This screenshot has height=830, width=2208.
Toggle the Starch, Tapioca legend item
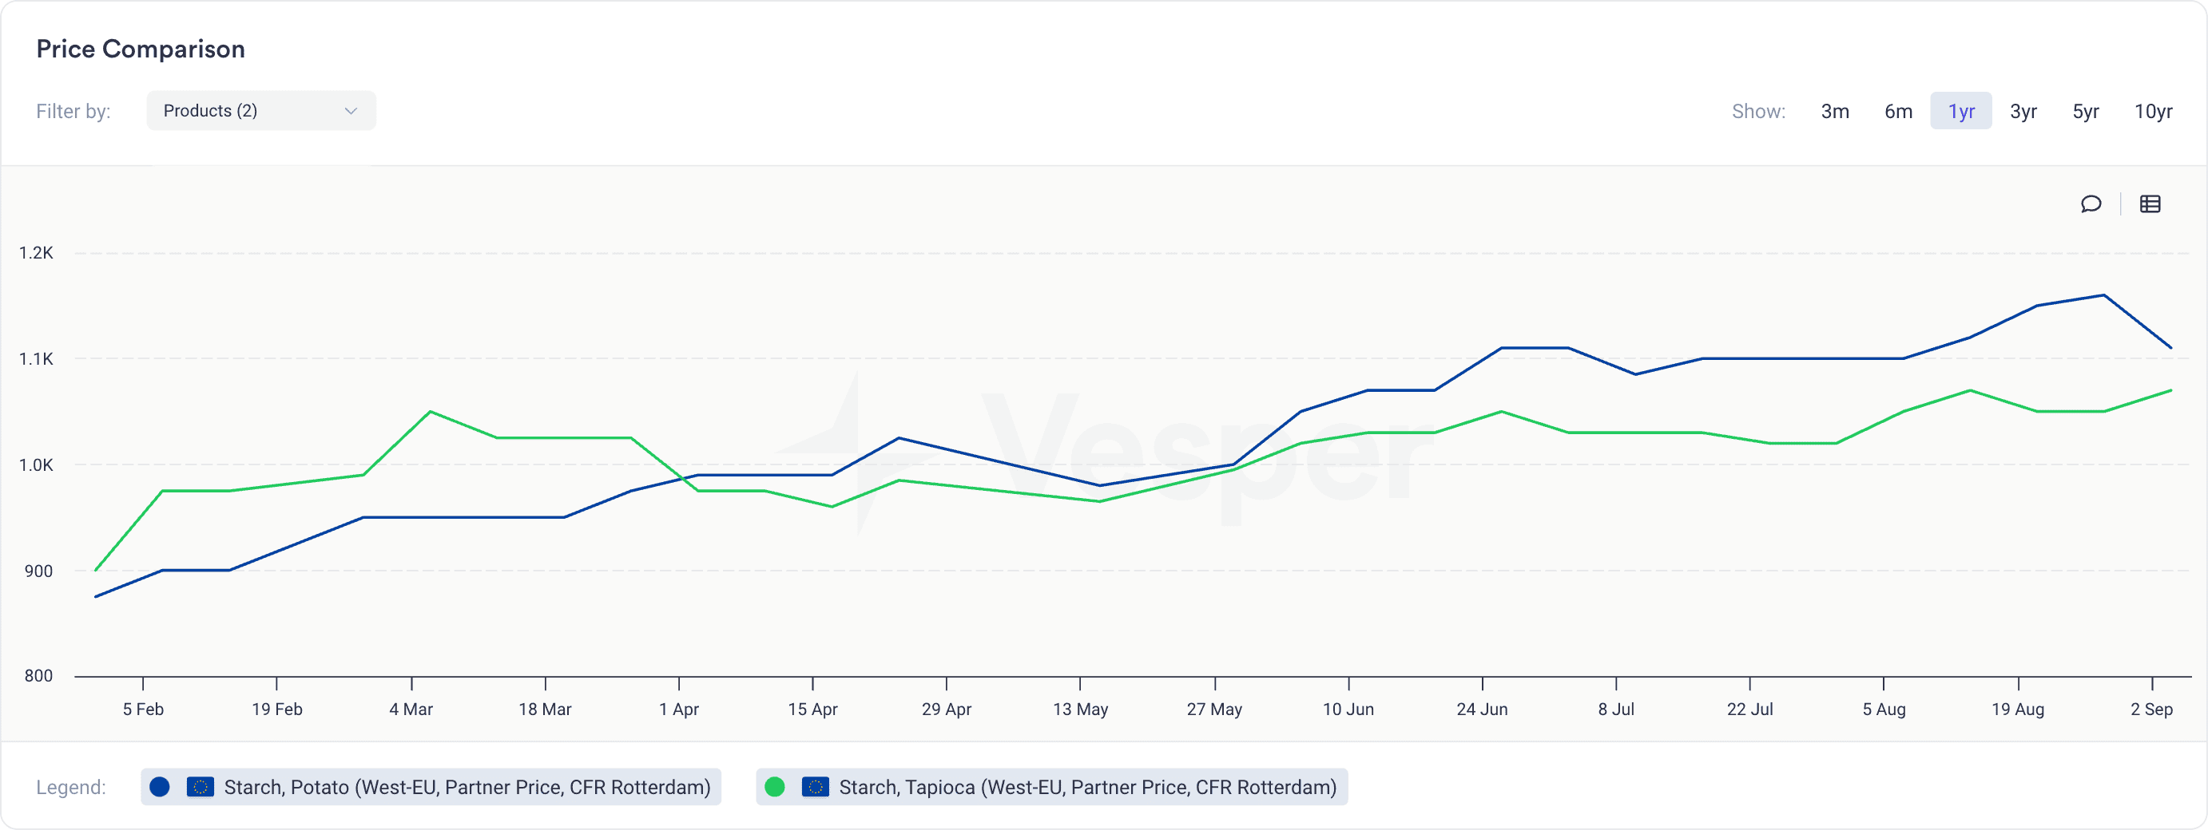pyautogui.click(x=1052, y=787)
